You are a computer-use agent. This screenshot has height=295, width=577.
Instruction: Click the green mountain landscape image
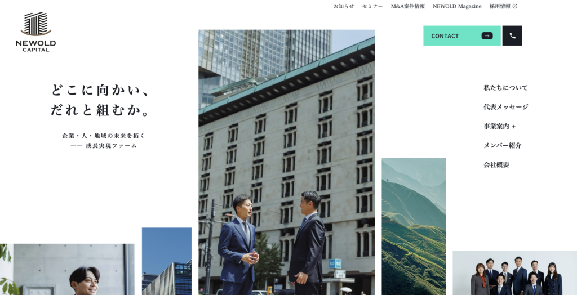tap(414, 226)
